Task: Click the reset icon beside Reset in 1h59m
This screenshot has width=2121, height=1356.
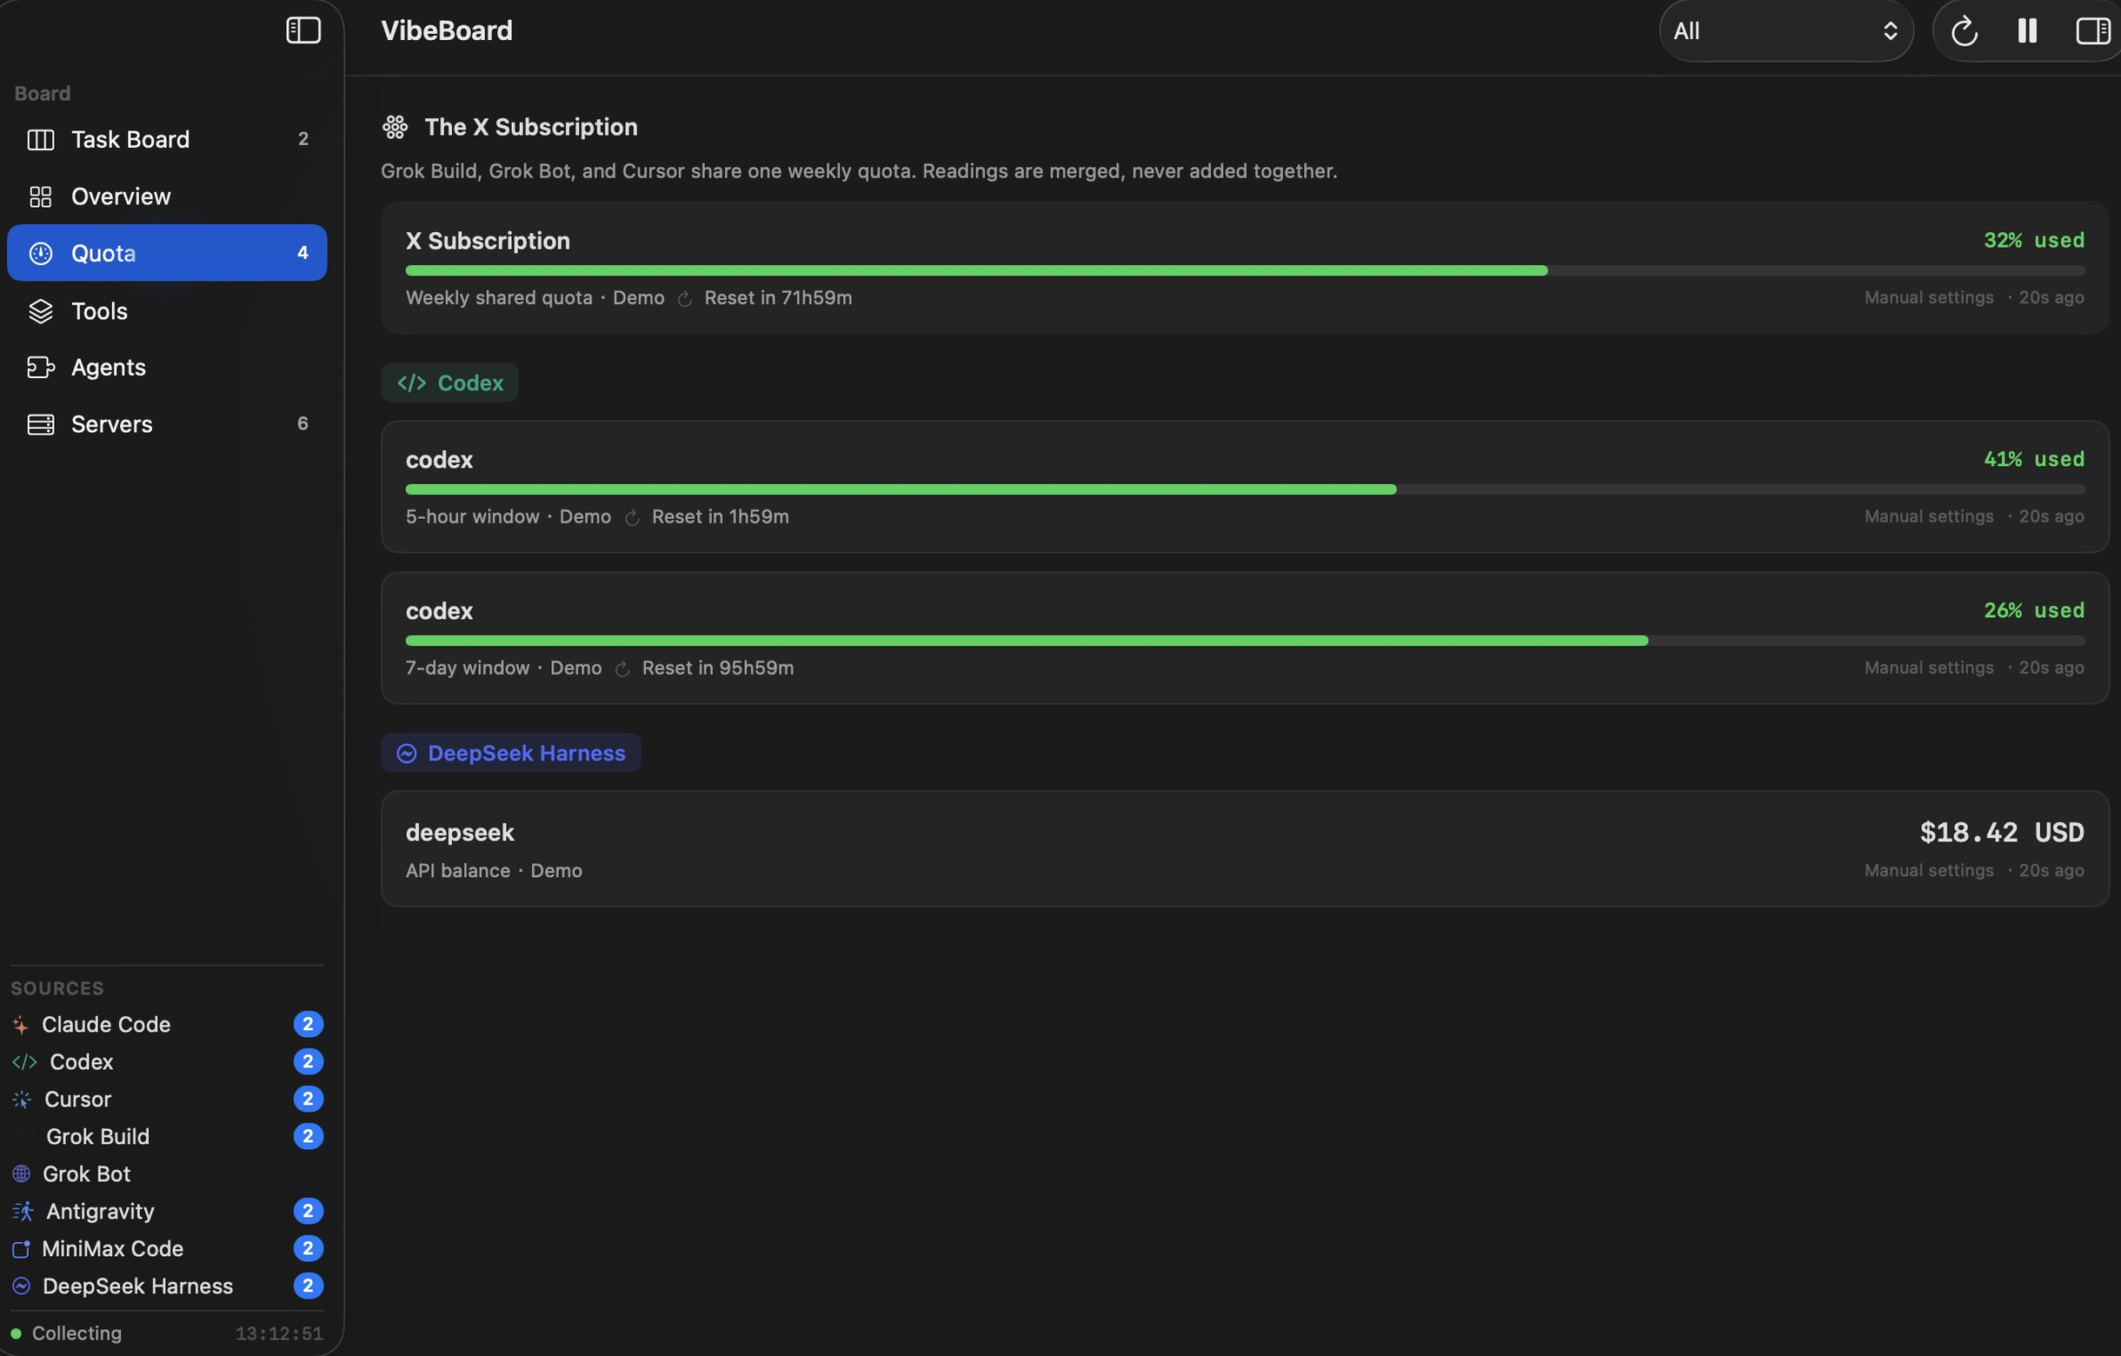Action: [632, 518]
